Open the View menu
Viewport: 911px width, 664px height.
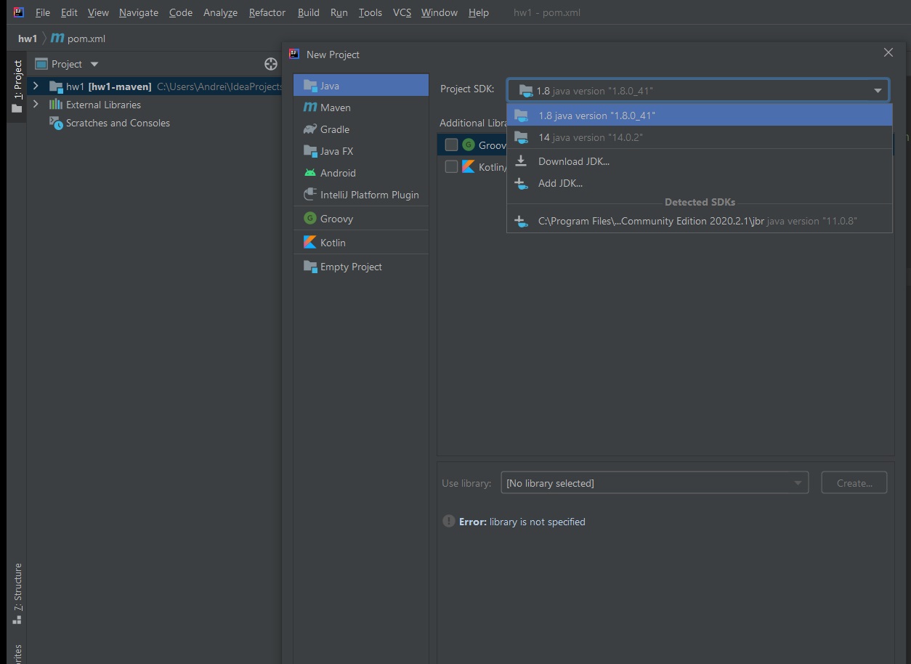coord(98,12)
